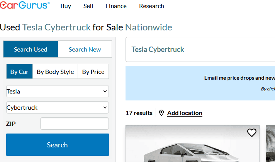
Task: Click the Add location link
Action: point(185,113)
